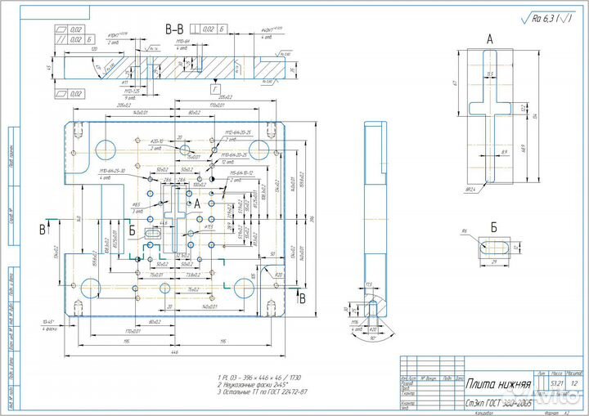Click the flatness tolerance frame 0,02 at top left
The image size is (589, 416).
[70, 29]
